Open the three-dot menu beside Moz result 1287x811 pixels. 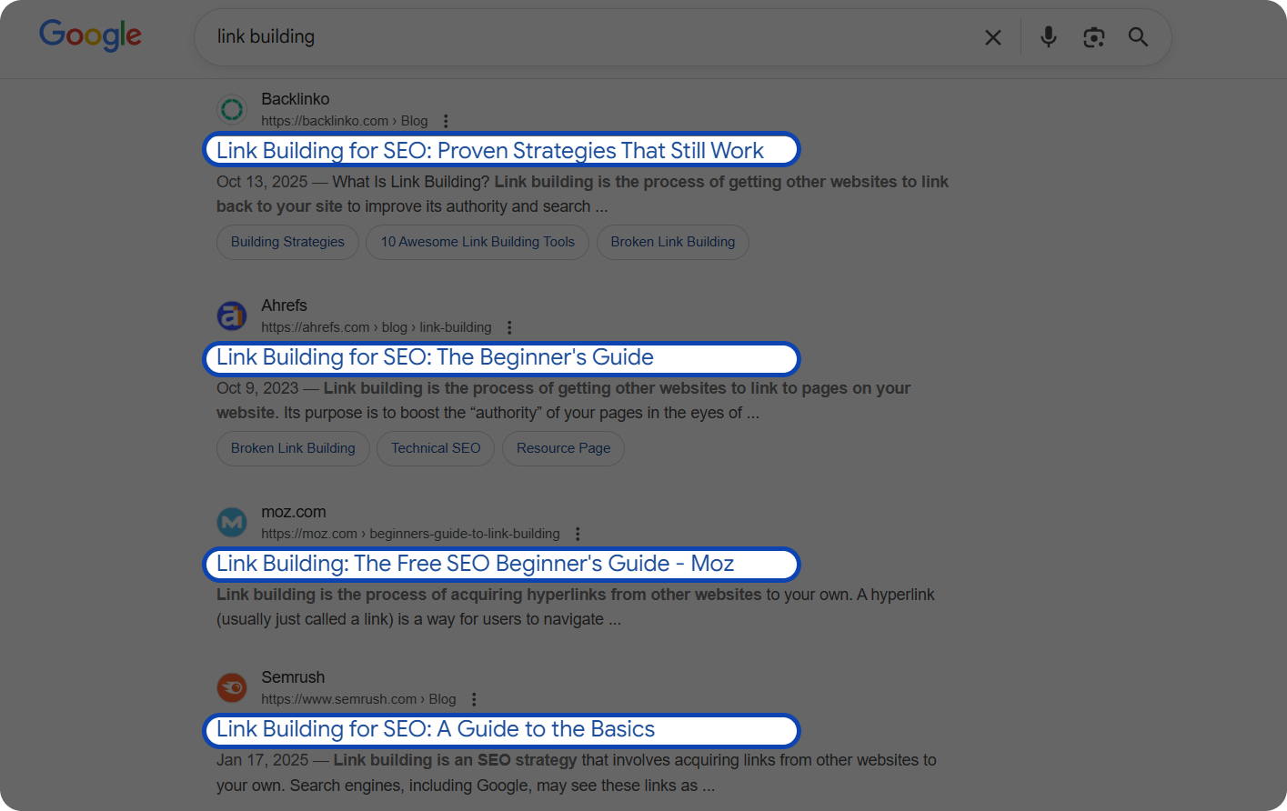pos(578,533)
